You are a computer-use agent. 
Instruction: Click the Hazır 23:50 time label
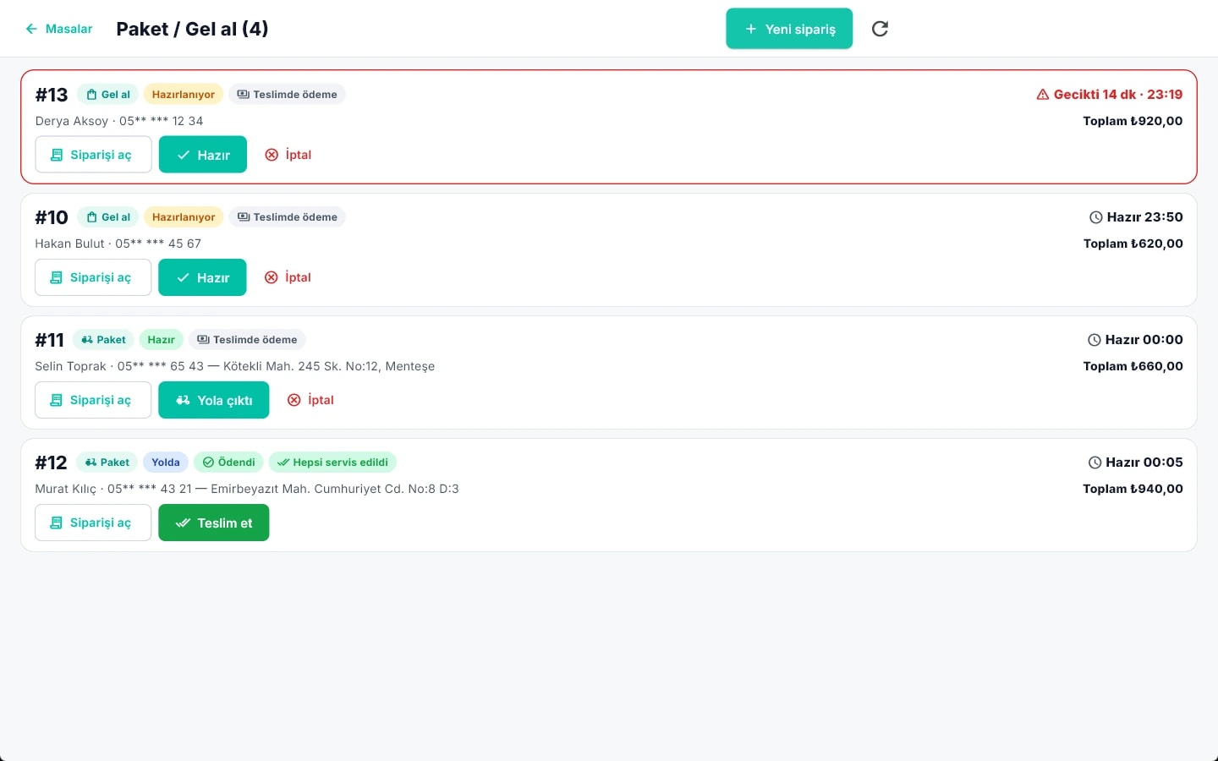coord(1136,217)
